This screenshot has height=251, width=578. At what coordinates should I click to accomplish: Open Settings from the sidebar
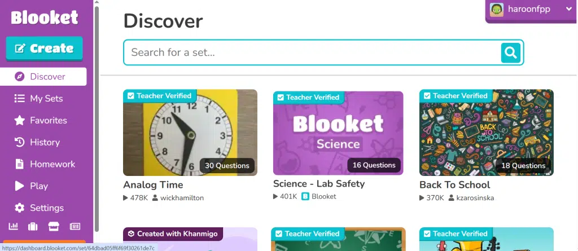point(46,208)
